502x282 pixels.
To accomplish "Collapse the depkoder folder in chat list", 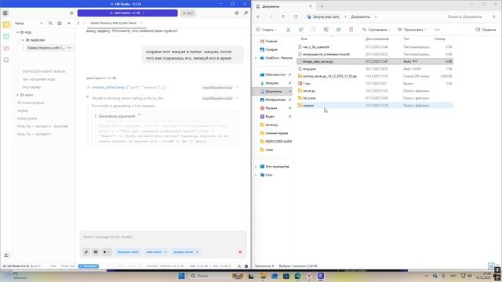I will (23, 40).
